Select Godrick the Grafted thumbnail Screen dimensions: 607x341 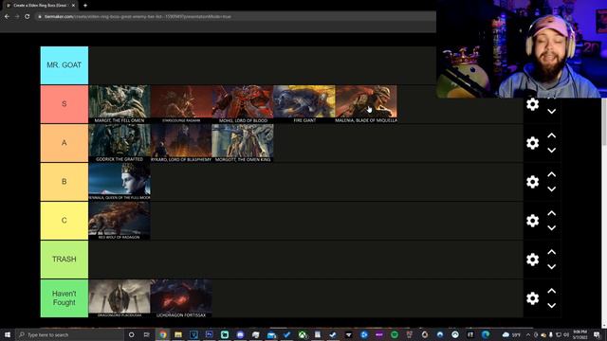pyautogui.click(x=120, y=143)
